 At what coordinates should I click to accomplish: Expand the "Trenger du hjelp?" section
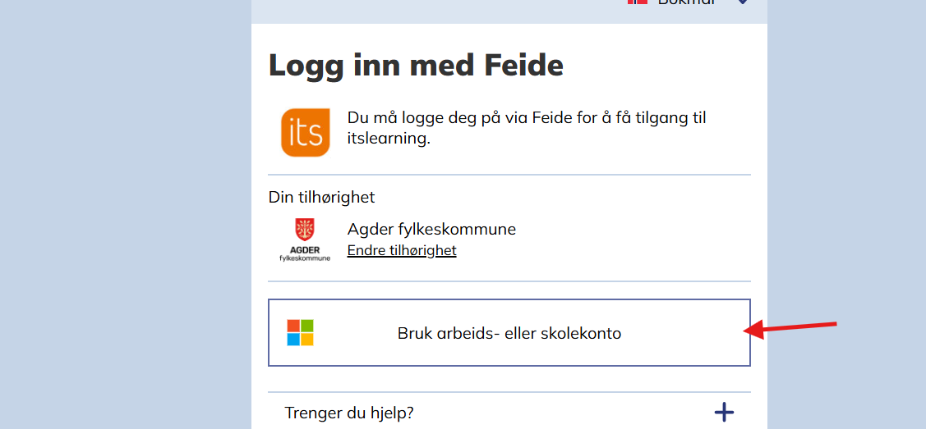coord(349,413)
